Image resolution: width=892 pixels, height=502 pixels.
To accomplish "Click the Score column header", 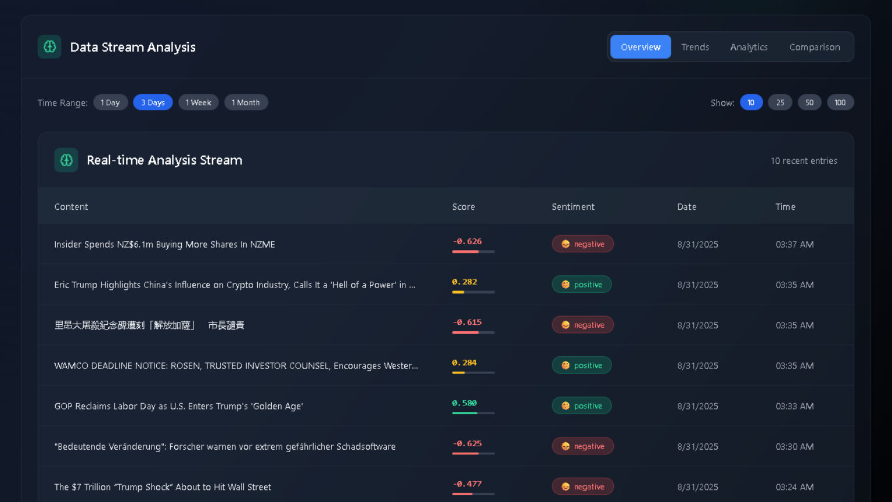I will [463, 207].
